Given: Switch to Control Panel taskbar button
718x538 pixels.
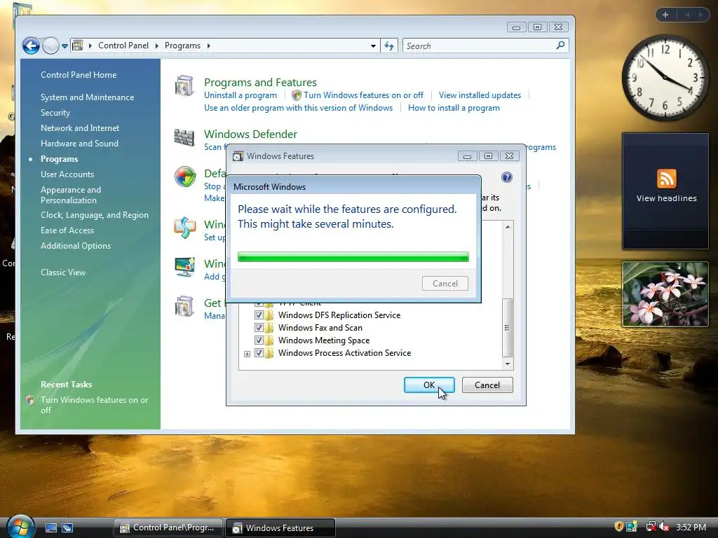Looking at the screenshot, I should [x=168, y=527].
